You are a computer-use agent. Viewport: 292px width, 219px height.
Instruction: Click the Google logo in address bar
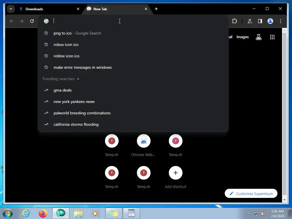(x=46, y=21)
